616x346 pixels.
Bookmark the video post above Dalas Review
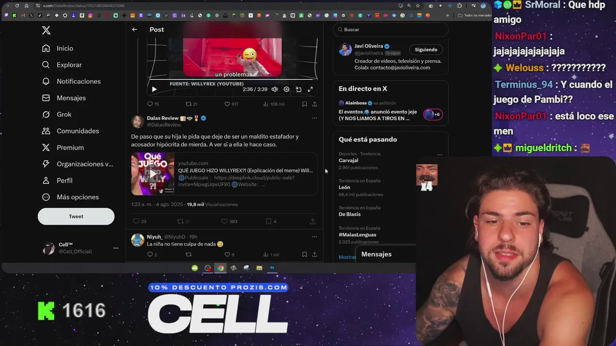pos(304,104)
